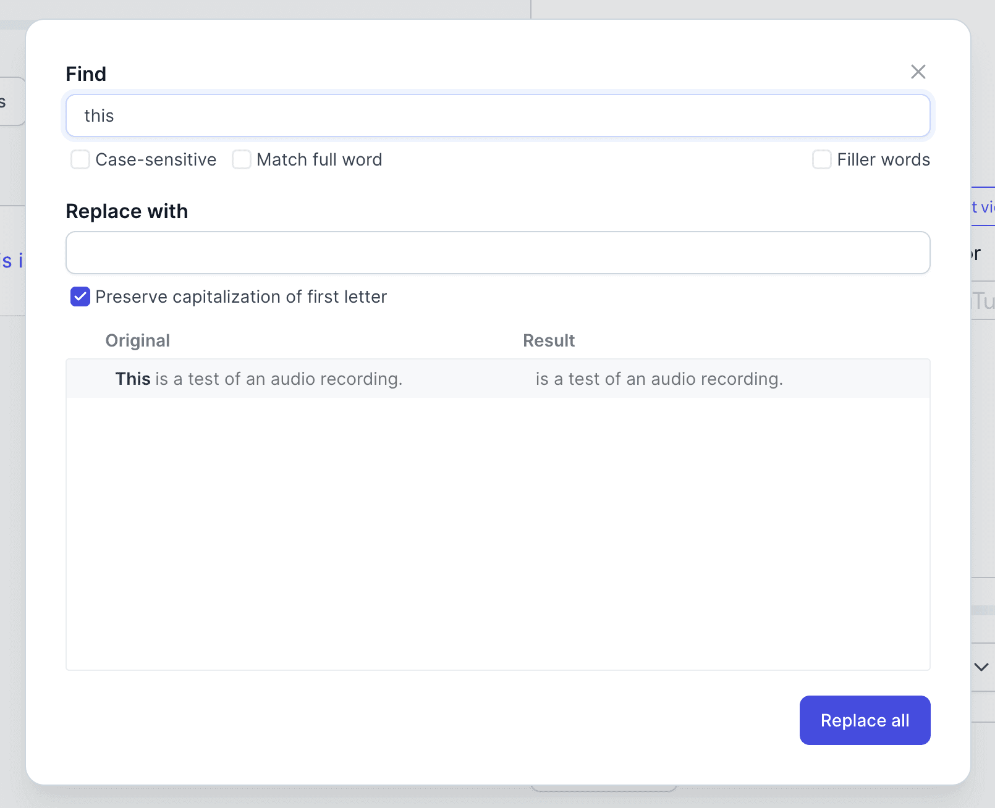Uncheck Preserve capitalization of first letter box
This screenshot has height=808, width=995.
pos(80,297)
